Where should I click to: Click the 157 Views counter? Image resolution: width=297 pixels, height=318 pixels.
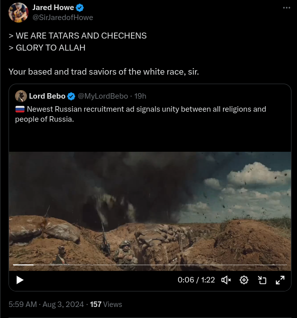[x=106, y=304]
